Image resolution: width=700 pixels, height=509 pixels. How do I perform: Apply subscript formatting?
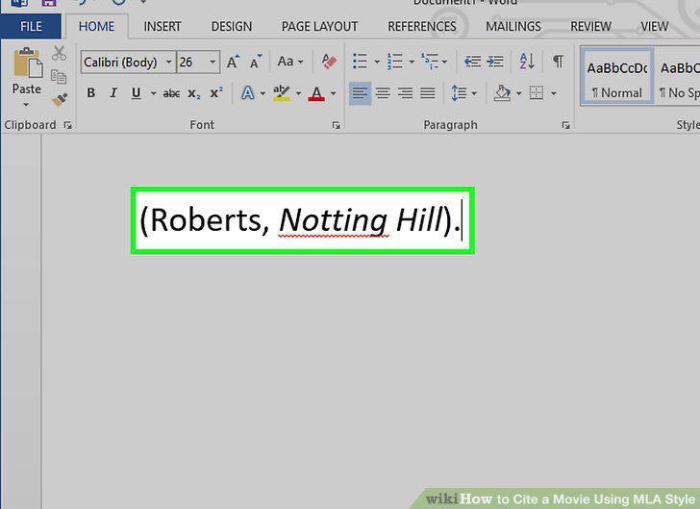click(x=194, y=93)
